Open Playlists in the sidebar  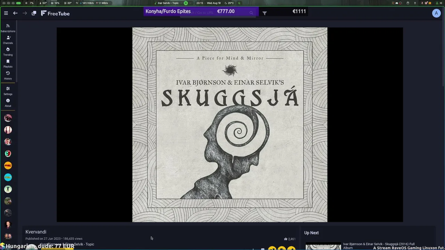pos(8,64)
